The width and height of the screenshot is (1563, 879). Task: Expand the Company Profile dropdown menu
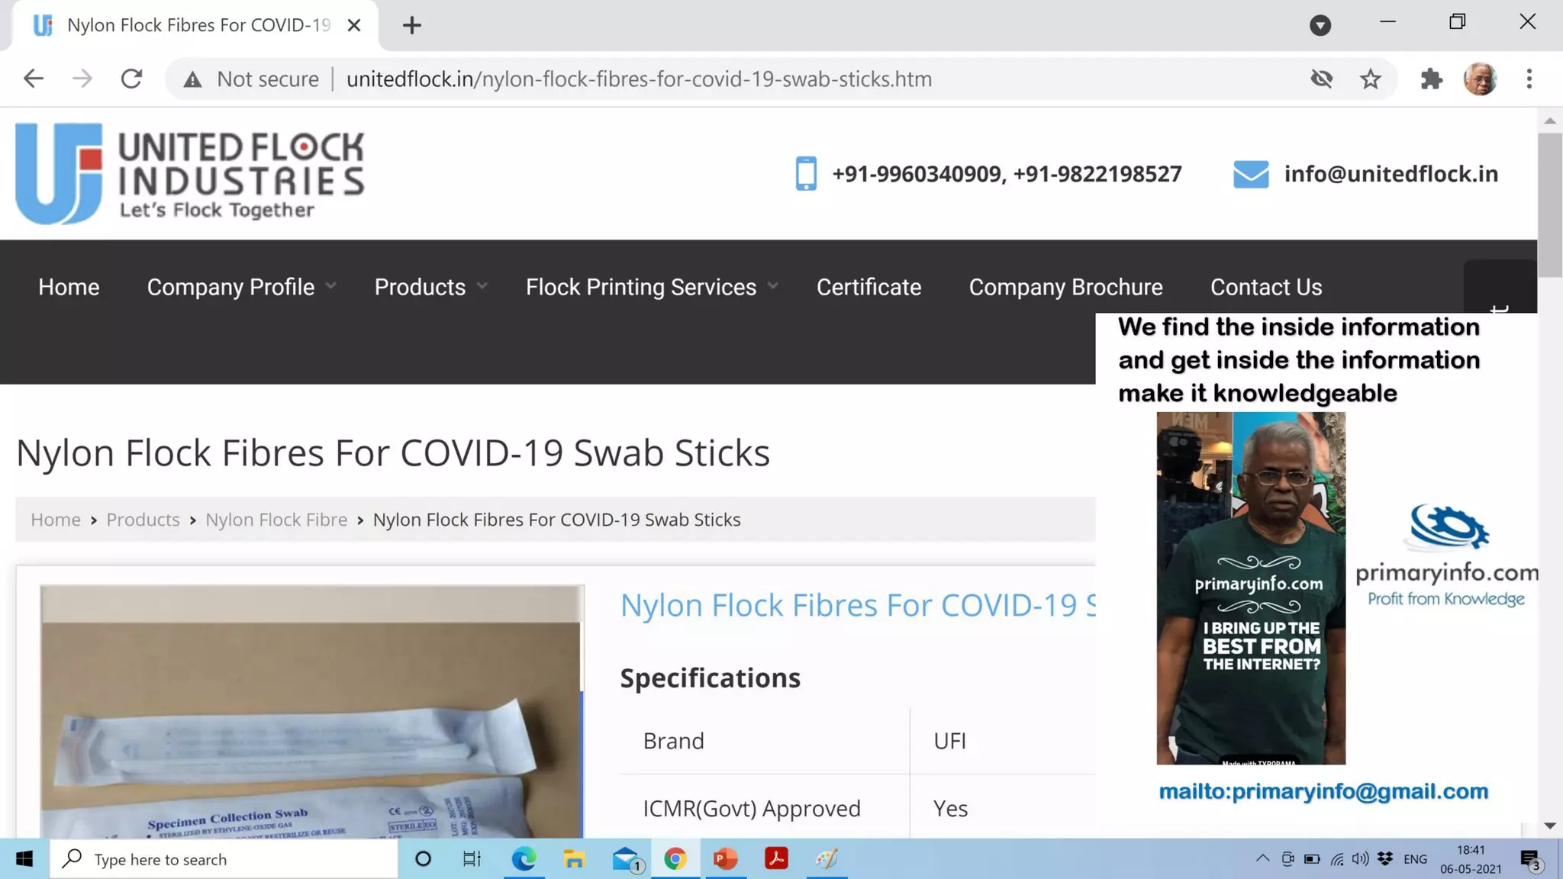[241, 287]
